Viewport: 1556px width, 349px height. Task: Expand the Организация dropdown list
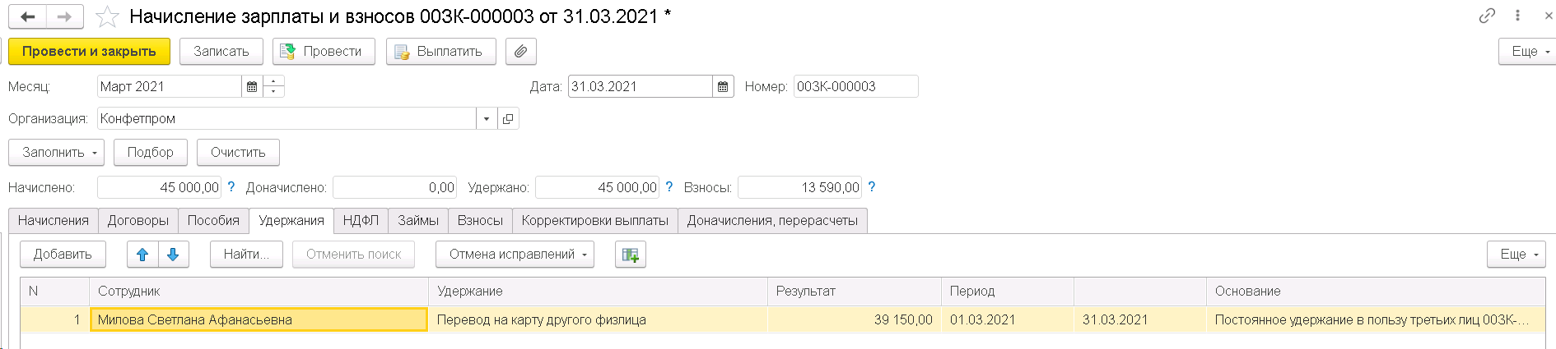coord(487,118)
